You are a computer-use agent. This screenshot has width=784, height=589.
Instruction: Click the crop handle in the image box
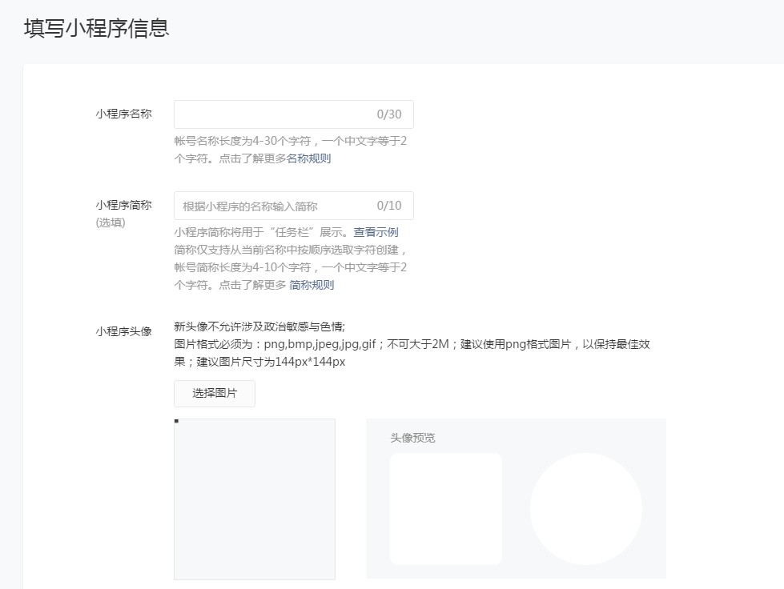[x=175, y=420]
